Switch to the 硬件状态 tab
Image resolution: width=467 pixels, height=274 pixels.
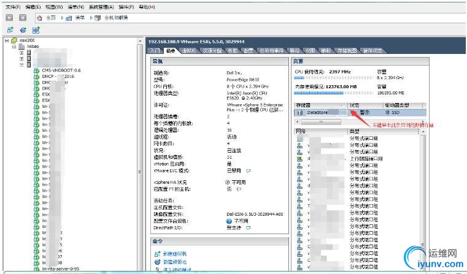point(372,51)
